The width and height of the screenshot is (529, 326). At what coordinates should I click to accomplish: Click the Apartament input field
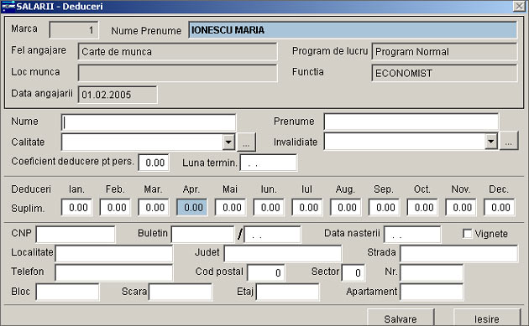(x=432, y=292)
